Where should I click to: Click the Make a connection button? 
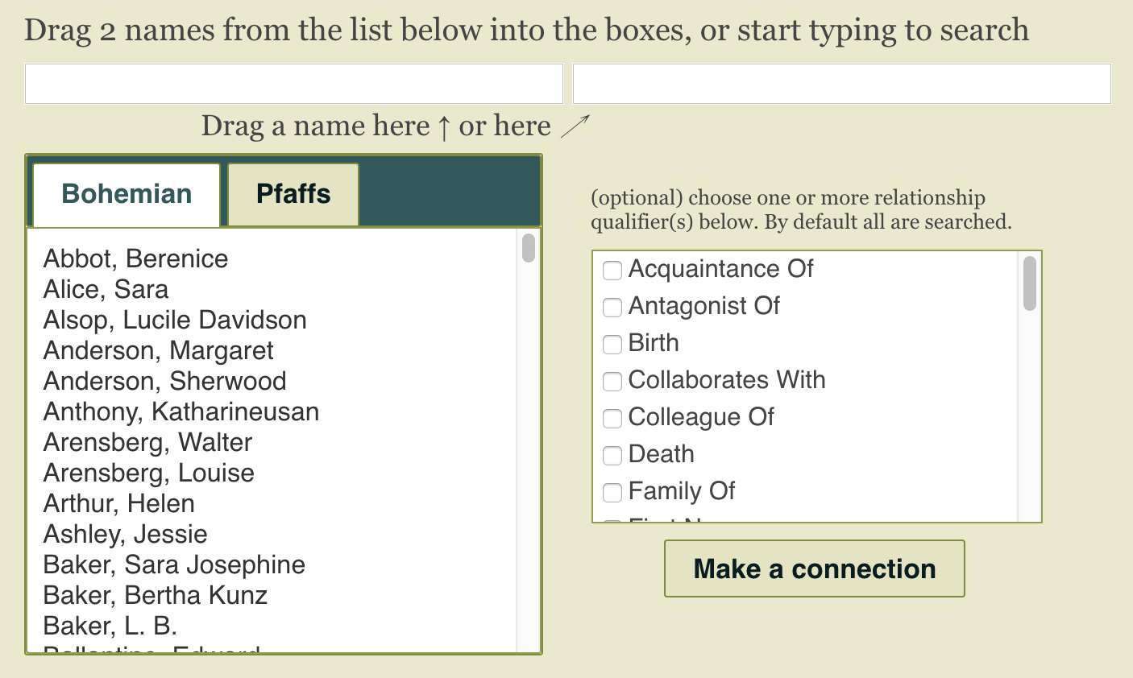pos(814,568)
